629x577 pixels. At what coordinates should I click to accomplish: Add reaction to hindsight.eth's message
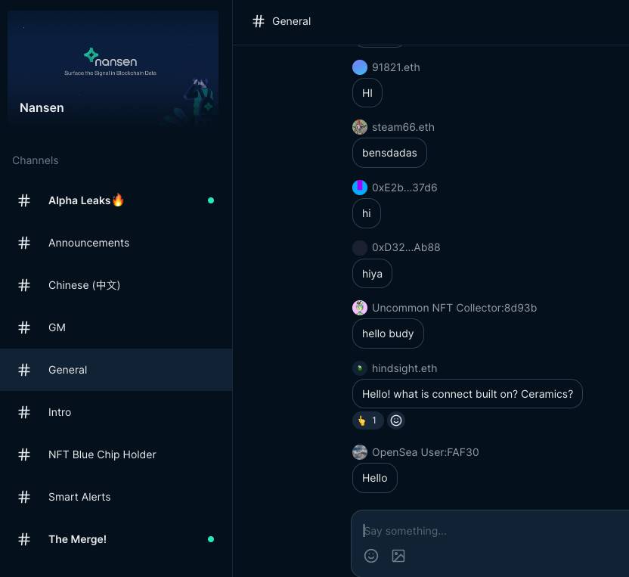[x=396, y=420]
